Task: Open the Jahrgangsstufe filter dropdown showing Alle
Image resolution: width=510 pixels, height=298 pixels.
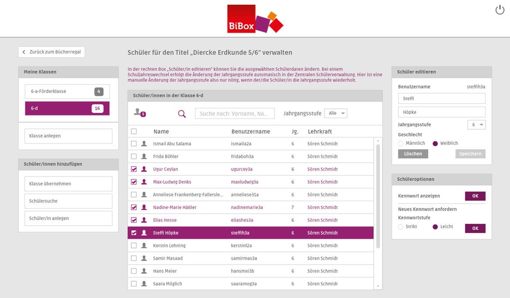Action: [335, 114]
